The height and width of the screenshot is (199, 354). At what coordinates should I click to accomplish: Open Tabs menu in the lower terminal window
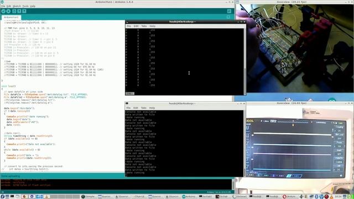[144, 108]
